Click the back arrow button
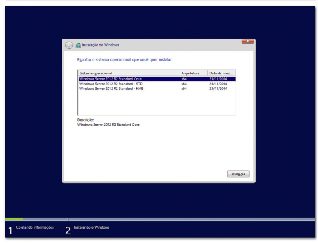 point(69,45)
